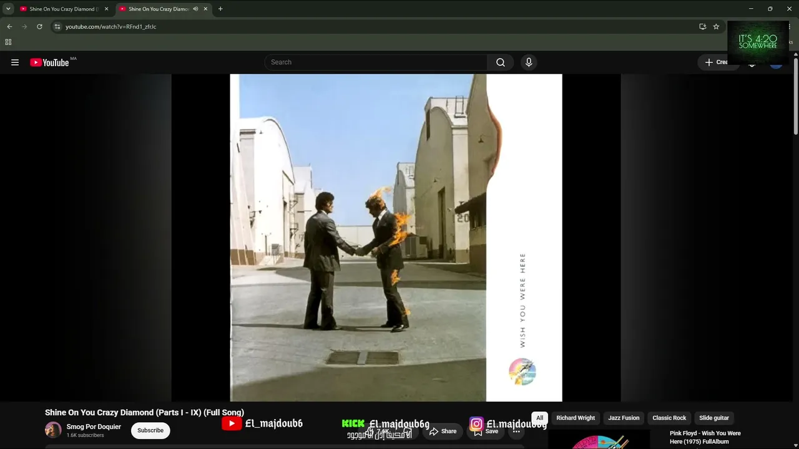This screenshot has height=449, width=799.
Task: Click the YouTube search input field
Action: pos(376,62)
